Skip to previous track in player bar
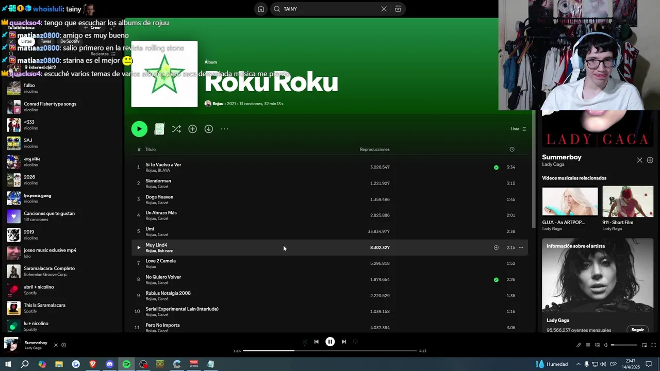Screen dimensions: 660x371 316,342
